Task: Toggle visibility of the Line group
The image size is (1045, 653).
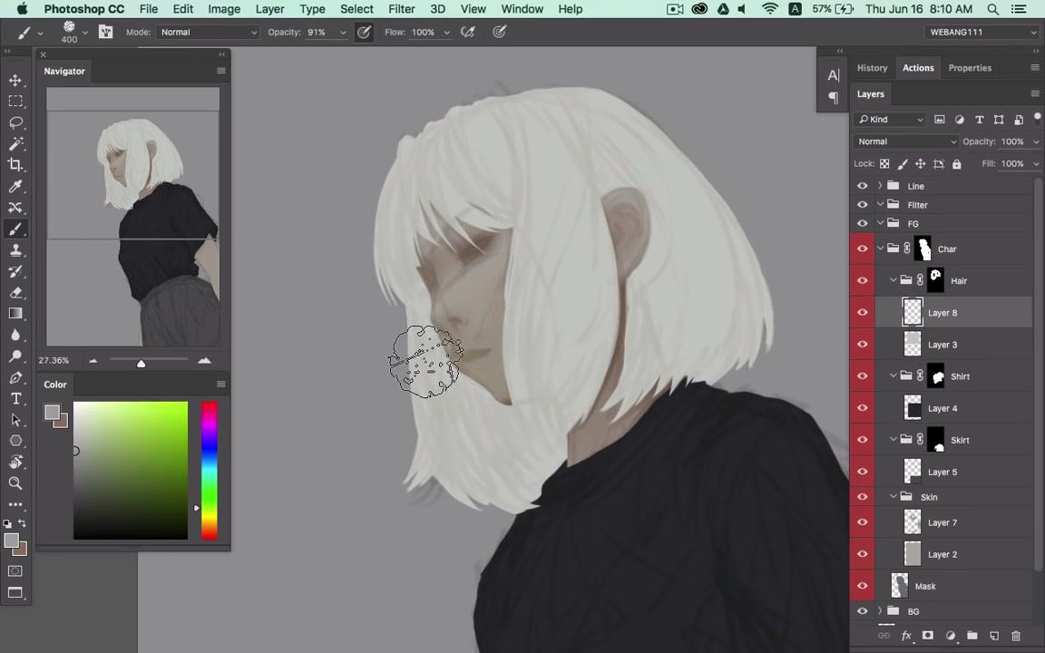Action: click(x=862, y=186)
